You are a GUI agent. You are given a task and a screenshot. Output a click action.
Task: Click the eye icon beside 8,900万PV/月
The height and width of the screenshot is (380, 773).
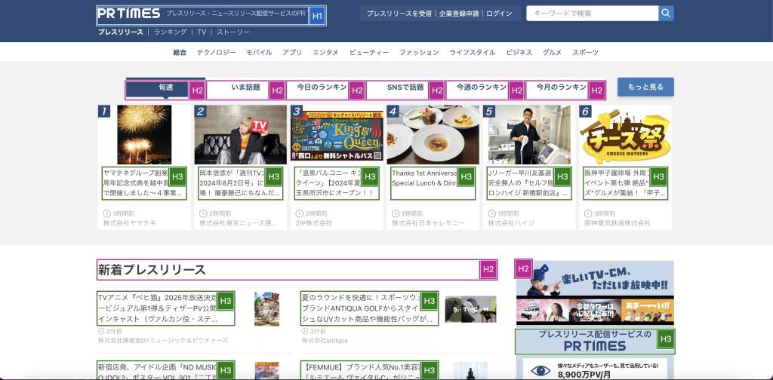[x=540, y=371]
